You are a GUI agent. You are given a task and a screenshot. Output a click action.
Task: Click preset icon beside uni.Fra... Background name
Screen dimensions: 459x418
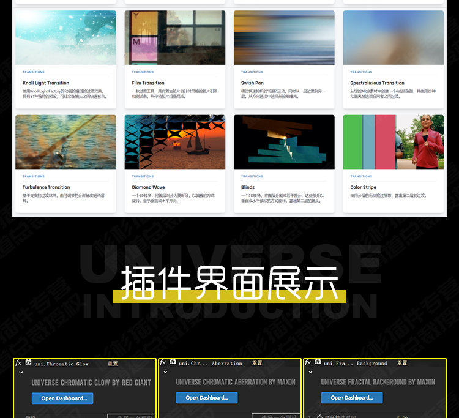click(x=318, y=362)
